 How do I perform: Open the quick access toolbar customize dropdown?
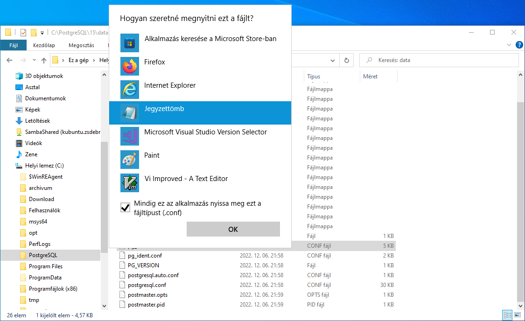42,33
